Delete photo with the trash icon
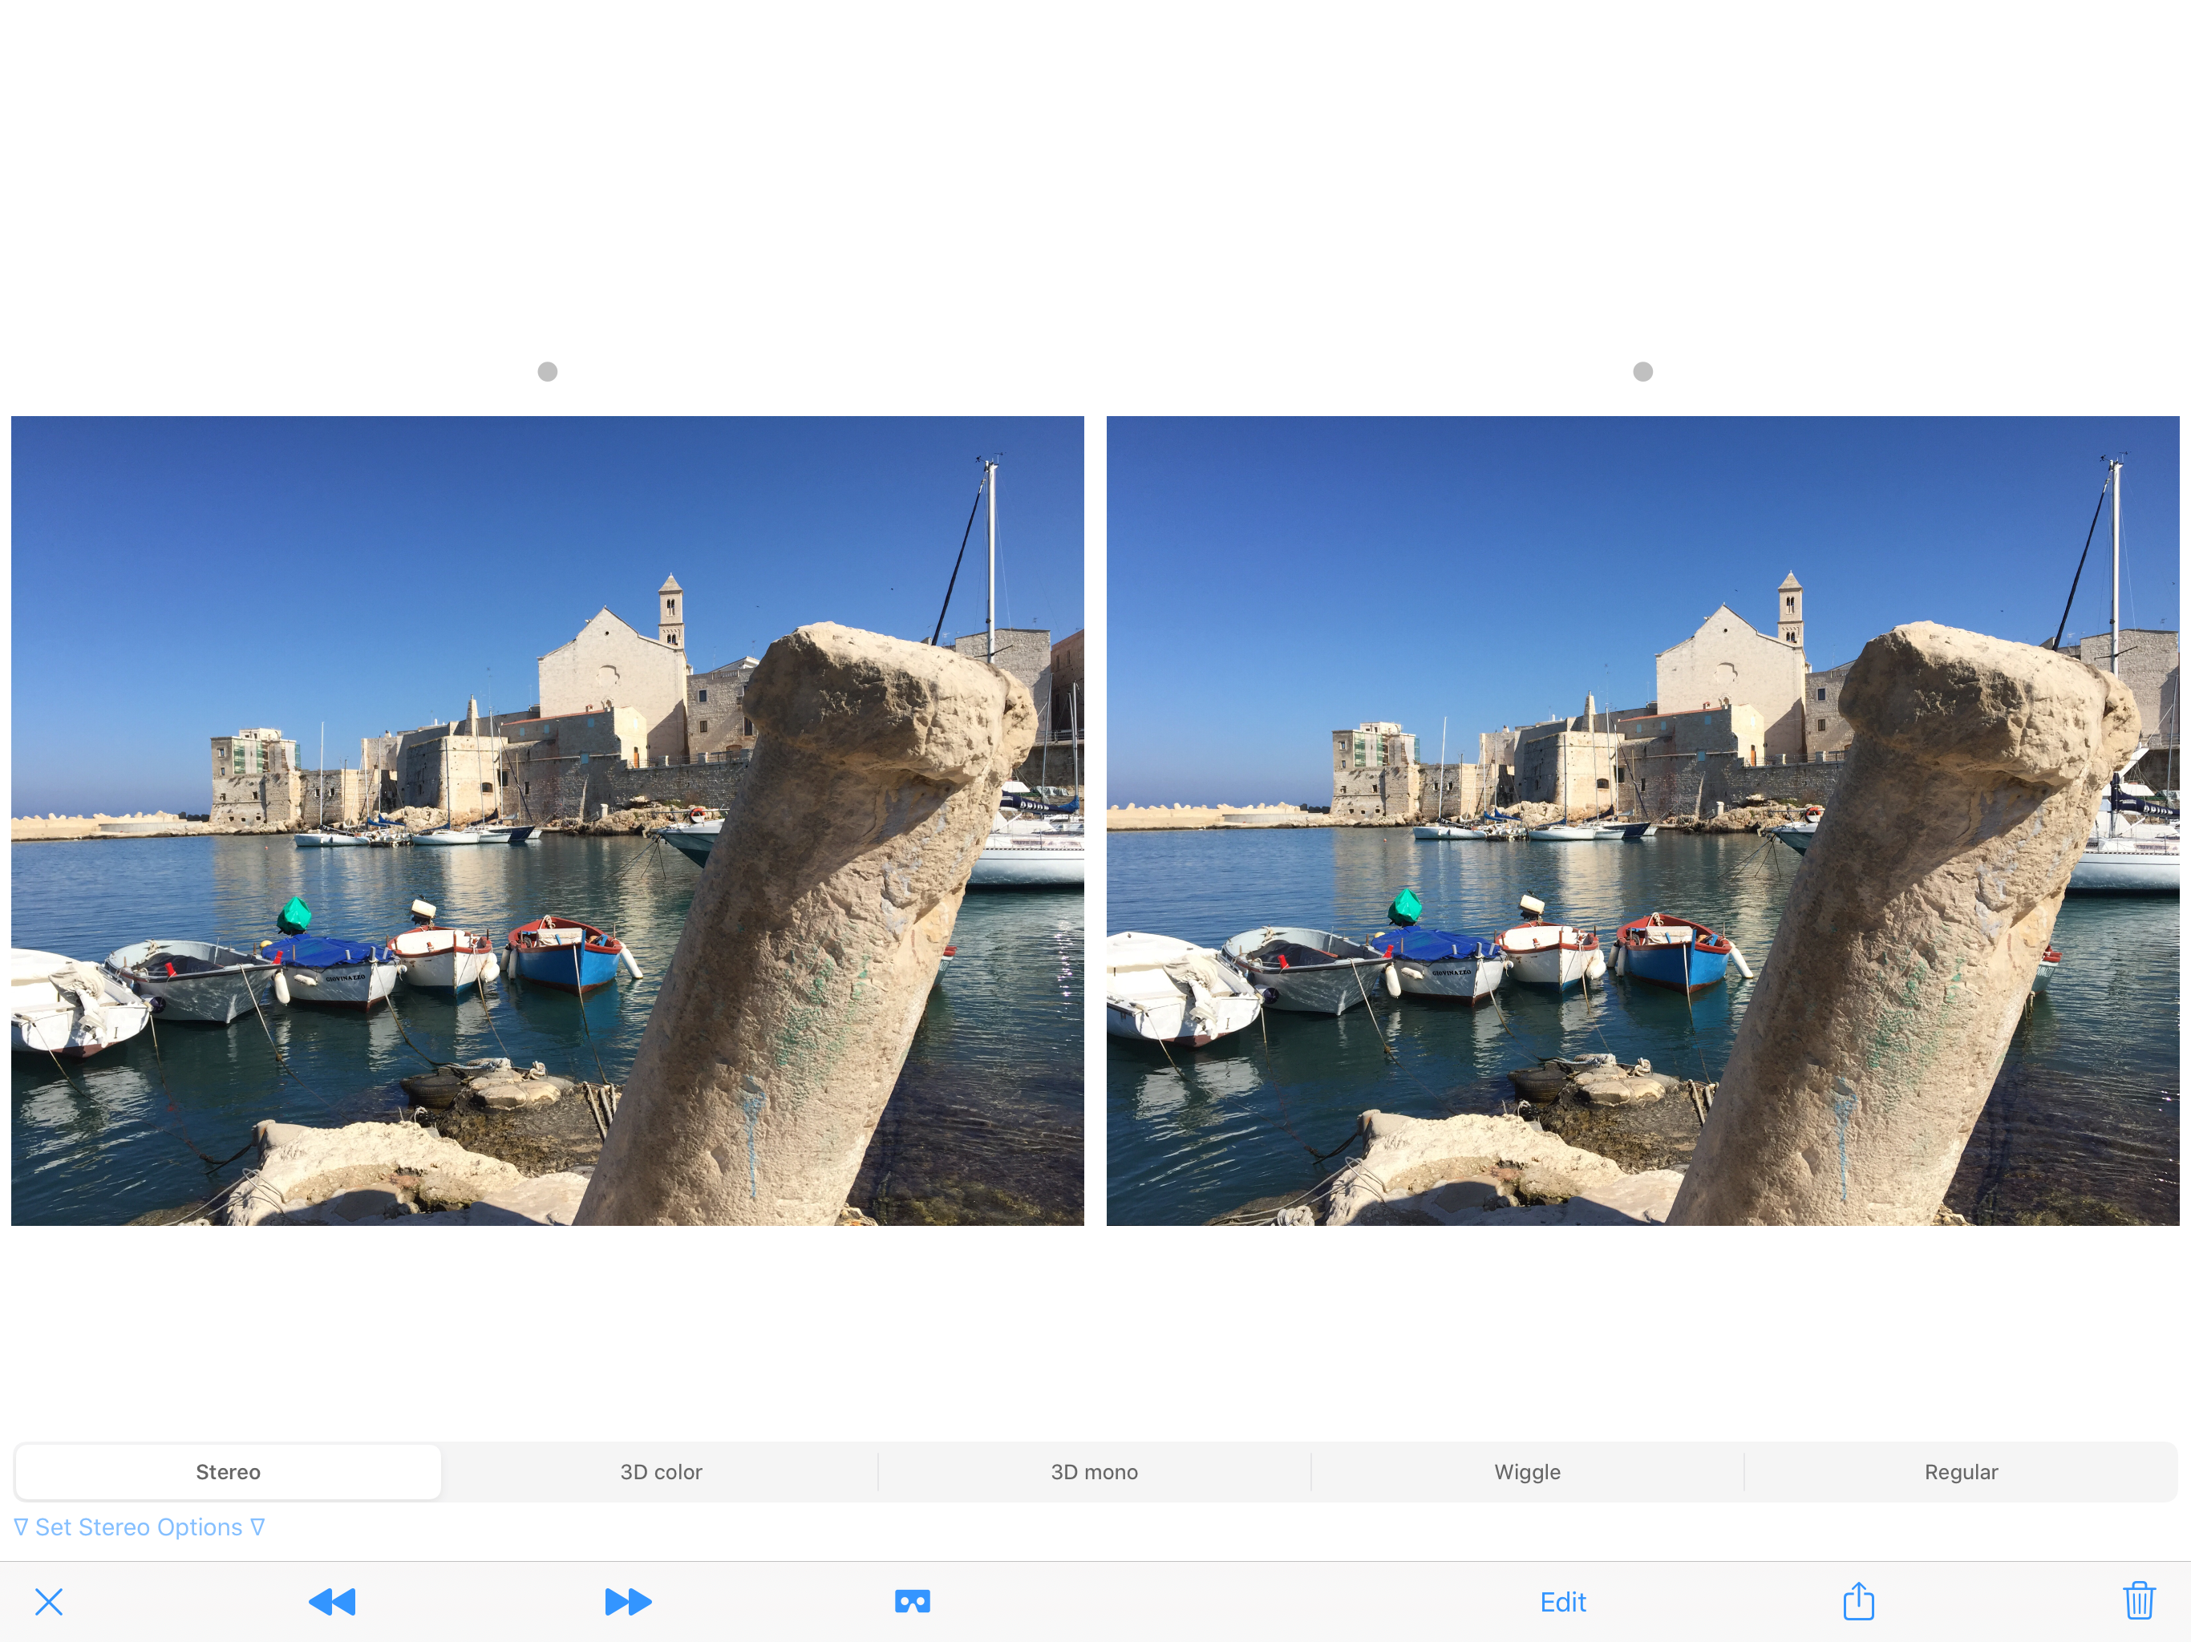2191x1642 pixels. tap(2139, 1600)
